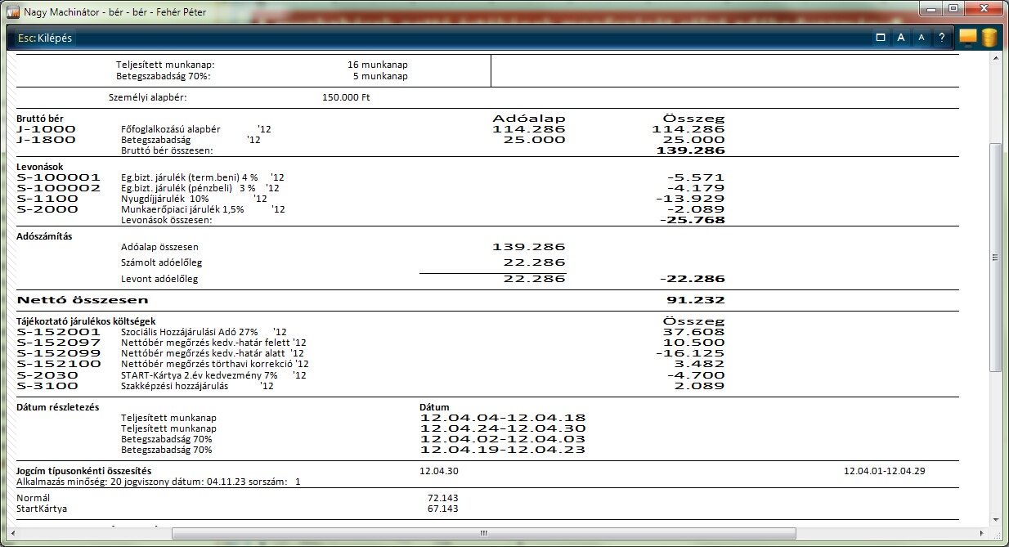Click the horizontal scrollbar thumb
This screenshot has height=547, width=1009.
tap(484, 533)
